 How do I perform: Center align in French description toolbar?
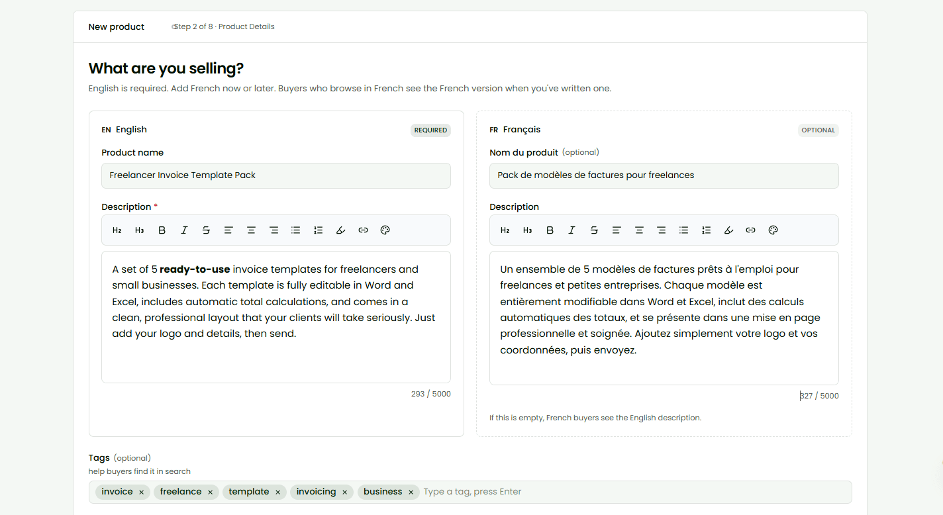click(x=639, y=230)
